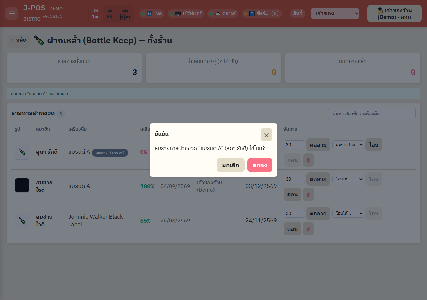Screen dimensions: 427x300
Task: Select the bottle thumbnail in the สุดา รักดี row
Action: [22, 152]
